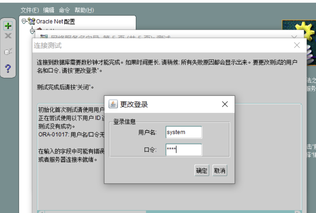Confirm login with the 确定 button
This screenshot has height=213, width=316.
pyautogui.click(x=202, y=171)
